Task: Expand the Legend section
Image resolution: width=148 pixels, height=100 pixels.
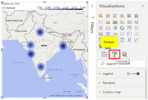Action: (x=100, y=74)
